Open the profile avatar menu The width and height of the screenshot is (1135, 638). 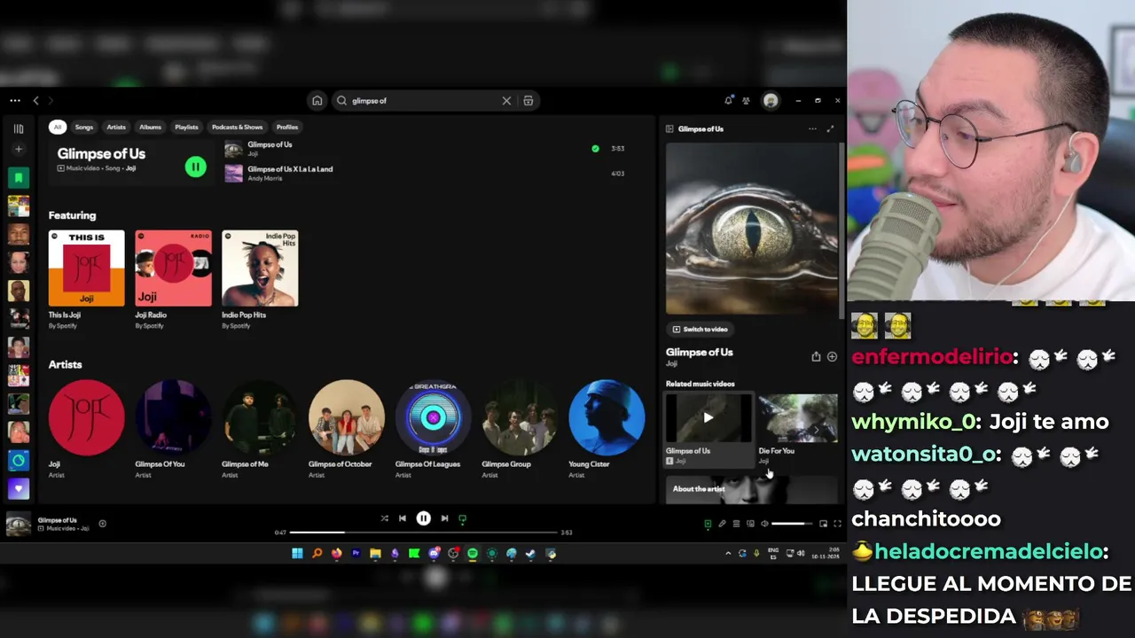(x=771, y=101)
